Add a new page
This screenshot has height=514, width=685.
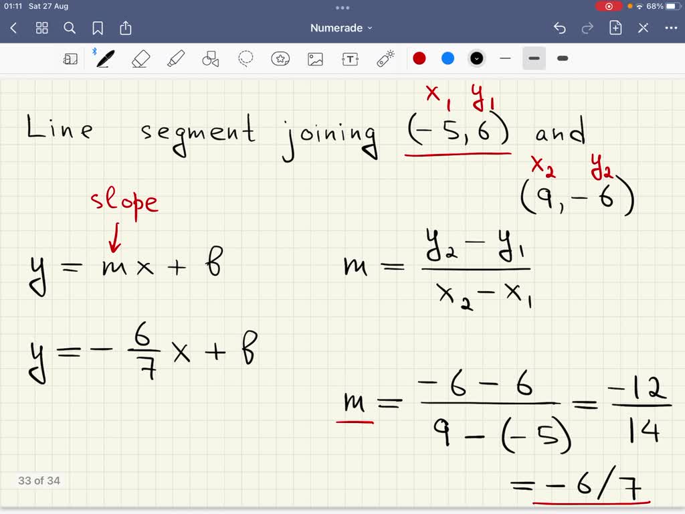pyautogui.click(x=616, y=27)
